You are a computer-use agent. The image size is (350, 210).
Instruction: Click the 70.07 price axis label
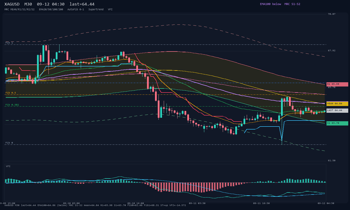[332, 14]
